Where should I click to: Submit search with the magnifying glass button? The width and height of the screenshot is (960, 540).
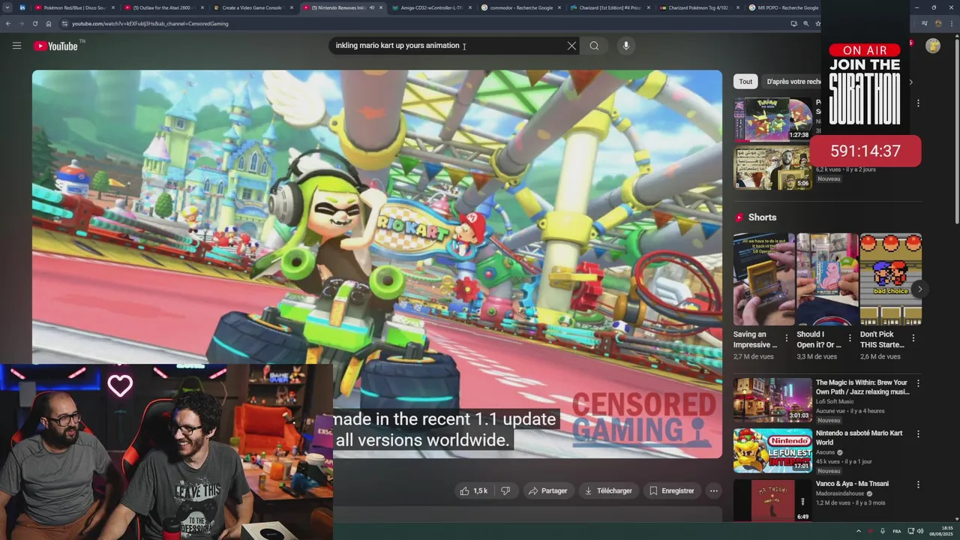pos(594,46)
